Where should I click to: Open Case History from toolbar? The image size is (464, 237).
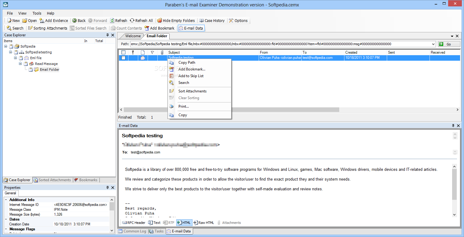[x=212, y=20]
